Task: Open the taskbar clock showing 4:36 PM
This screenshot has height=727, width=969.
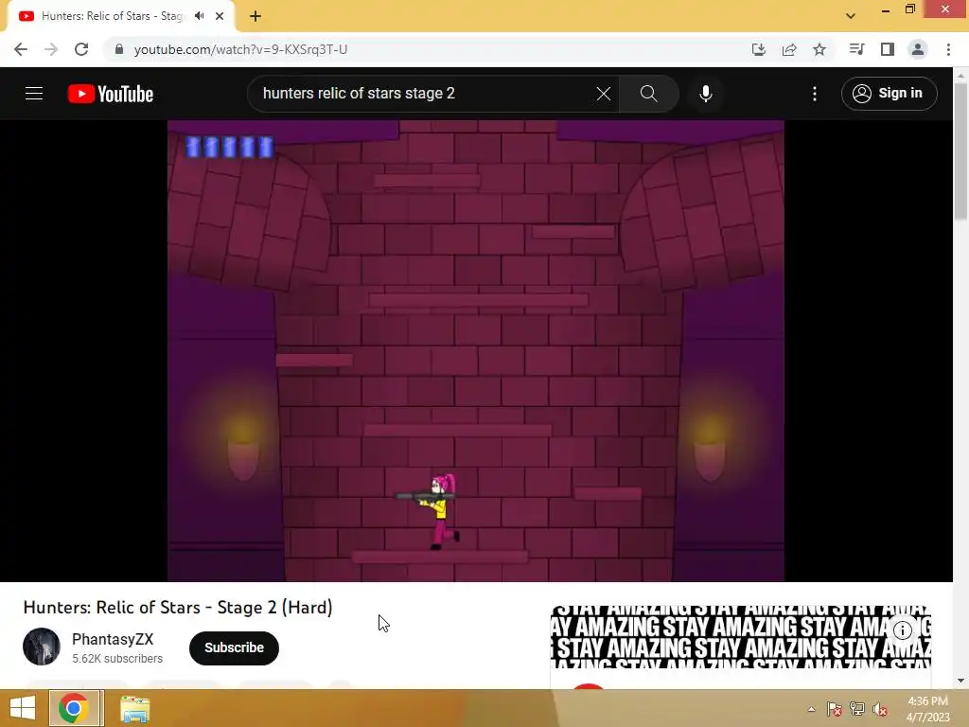Action: (x=927, y=709)
